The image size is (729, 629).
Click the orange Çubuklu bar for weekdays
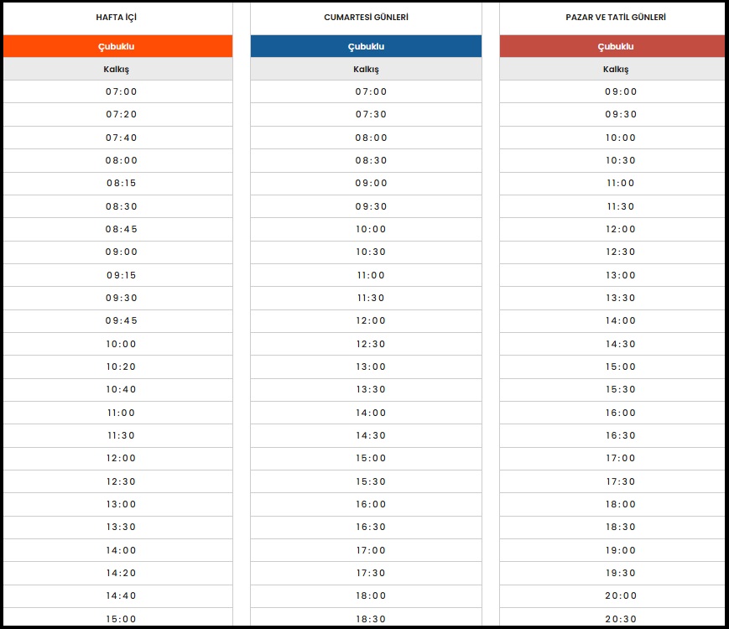117,47
